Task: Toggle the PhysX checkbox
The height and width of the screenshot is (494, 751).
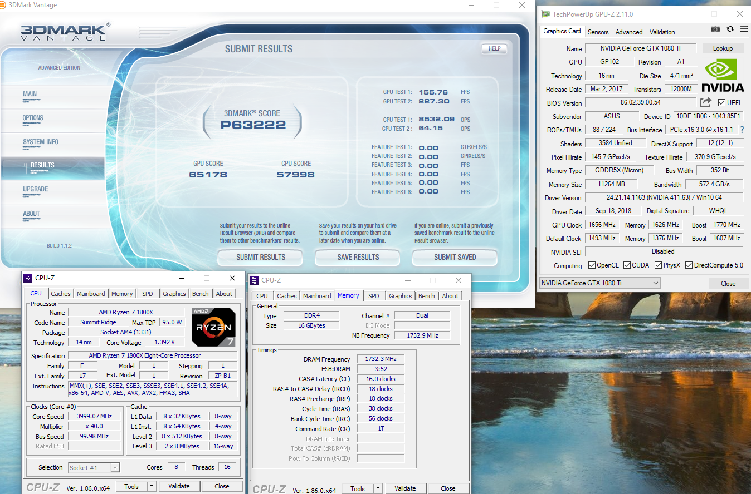Action: click(x=657, y=265)
